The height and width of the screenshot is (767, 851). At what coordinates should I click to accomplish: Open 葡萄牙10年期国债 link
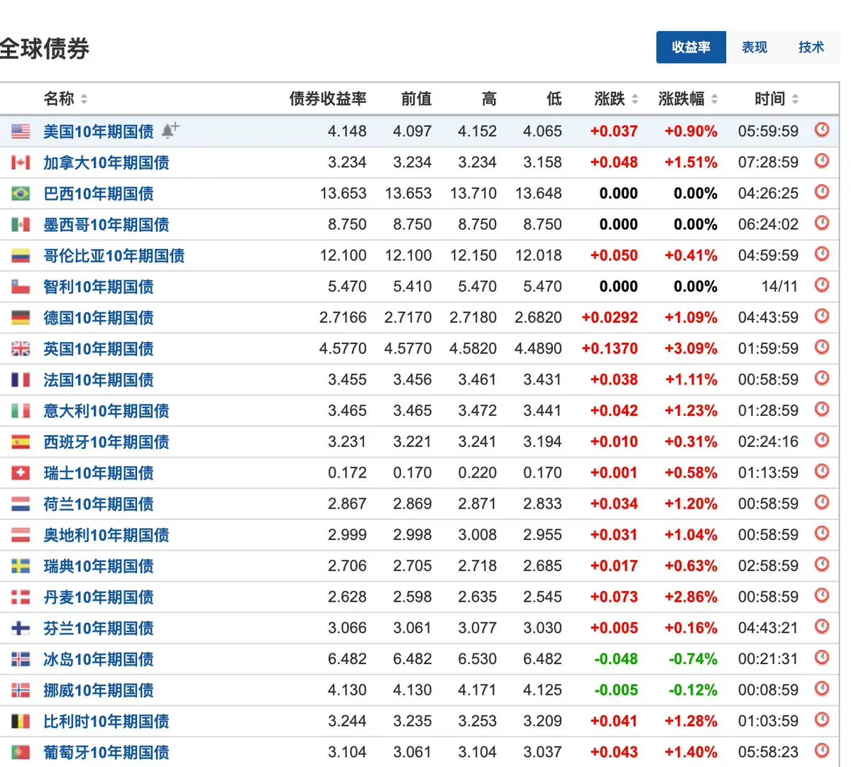click(106, 752)
